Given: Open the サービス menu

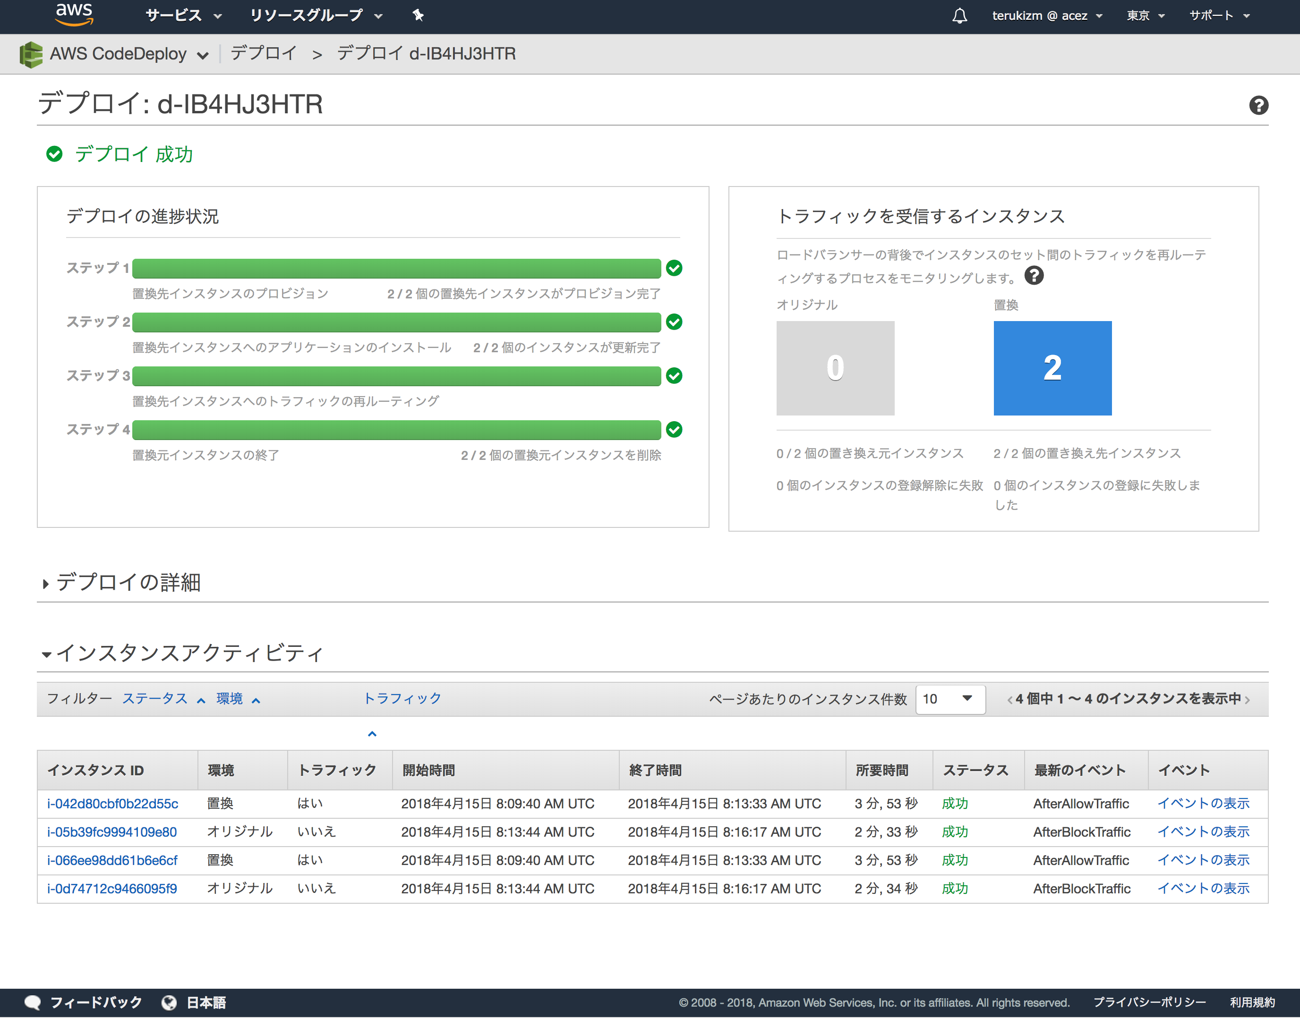Looking at the screenshot, I should (183, 16).
